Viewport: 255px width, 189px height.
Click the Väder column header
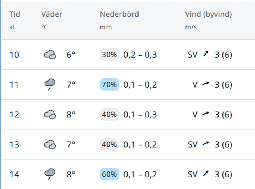(x=52, y=14)
